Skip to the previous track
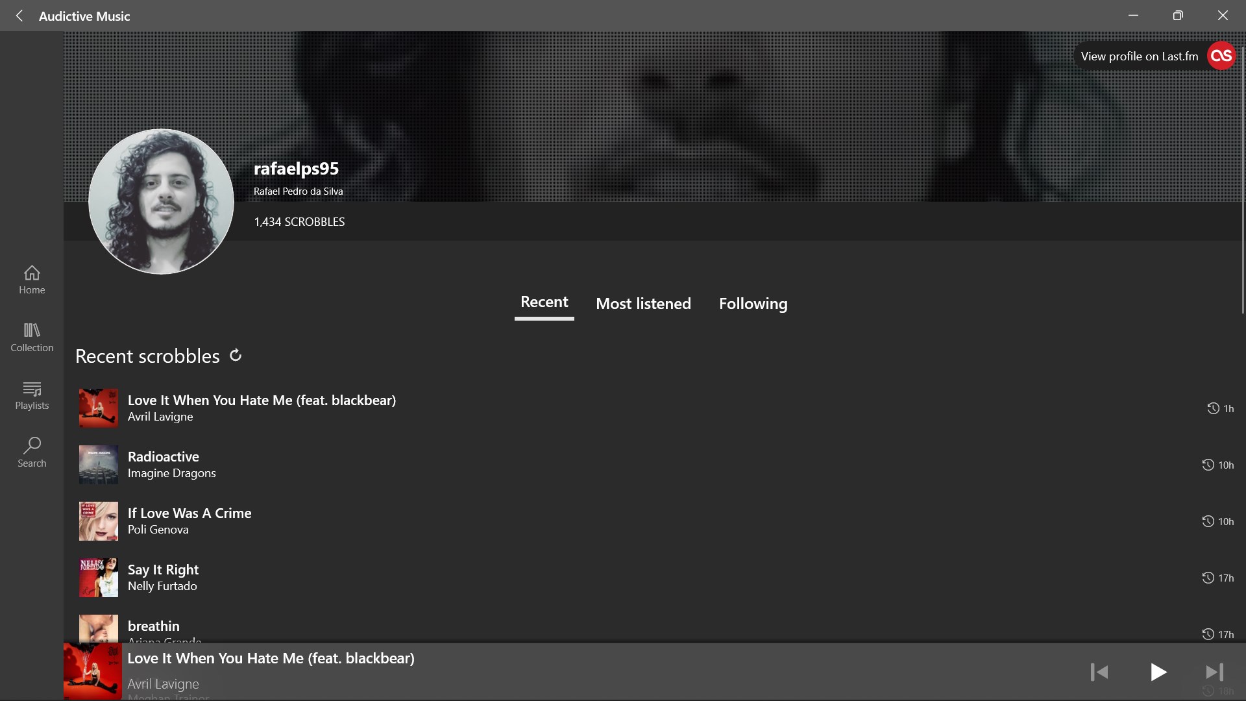This screenshot has width=1246, height=701. pyautogui.click(x=1099, y=672)
